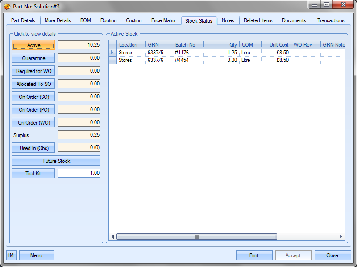Open the Menu button

36,255
